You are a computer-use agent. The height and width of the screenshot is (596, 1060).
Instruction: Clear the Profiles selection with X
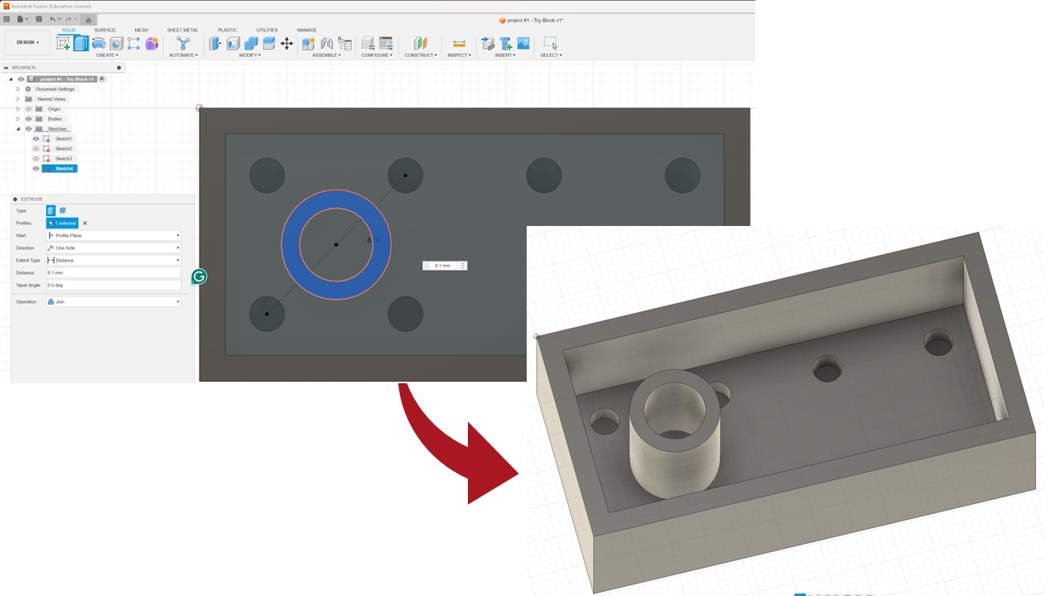[x=84, y=223]
